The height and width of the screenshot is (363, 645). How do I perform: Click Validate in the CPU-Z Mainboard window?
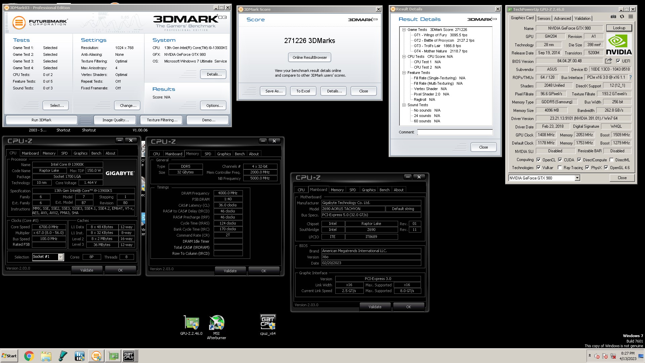click(x=375, y=307)
